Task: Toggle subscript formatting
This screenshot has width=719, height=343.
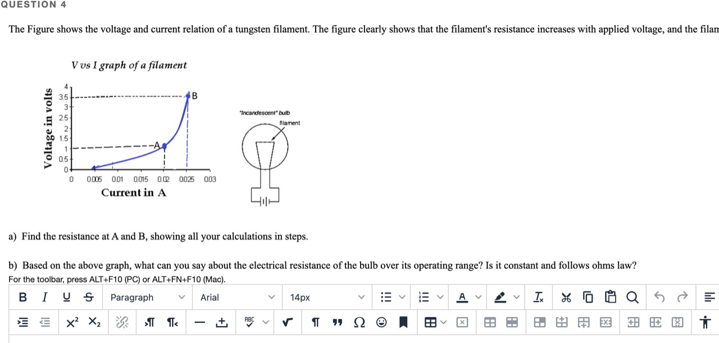Action: click(x=95, y=322)
